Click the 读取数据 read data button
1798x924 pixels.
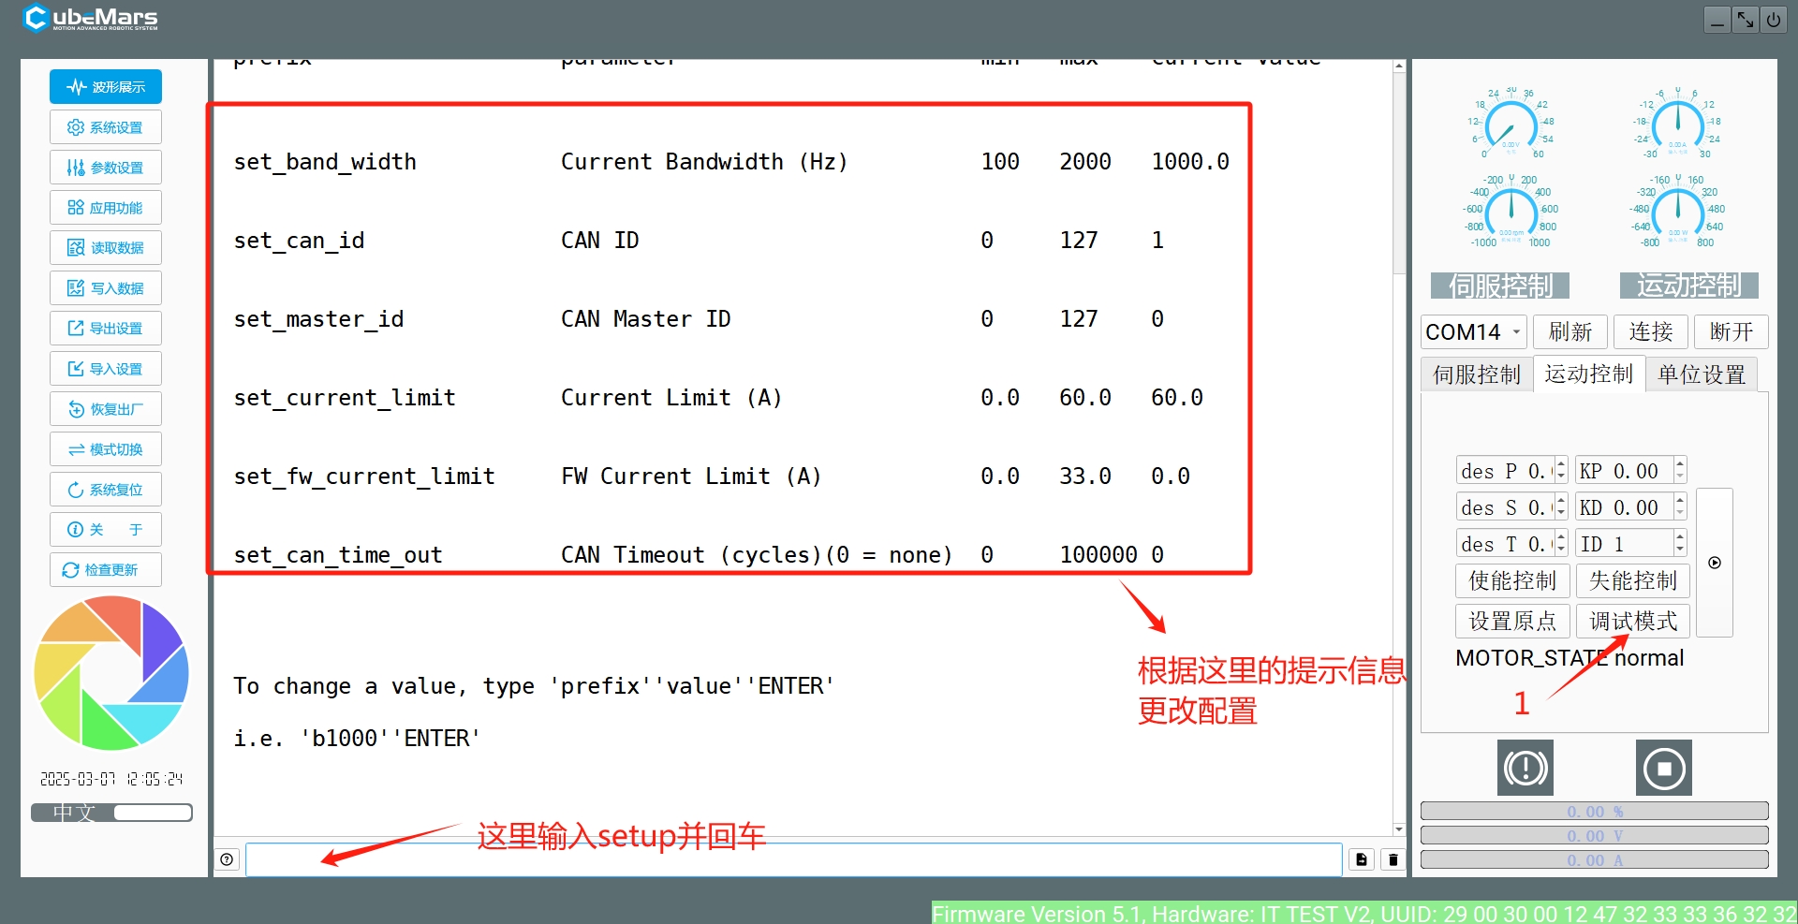106,248
